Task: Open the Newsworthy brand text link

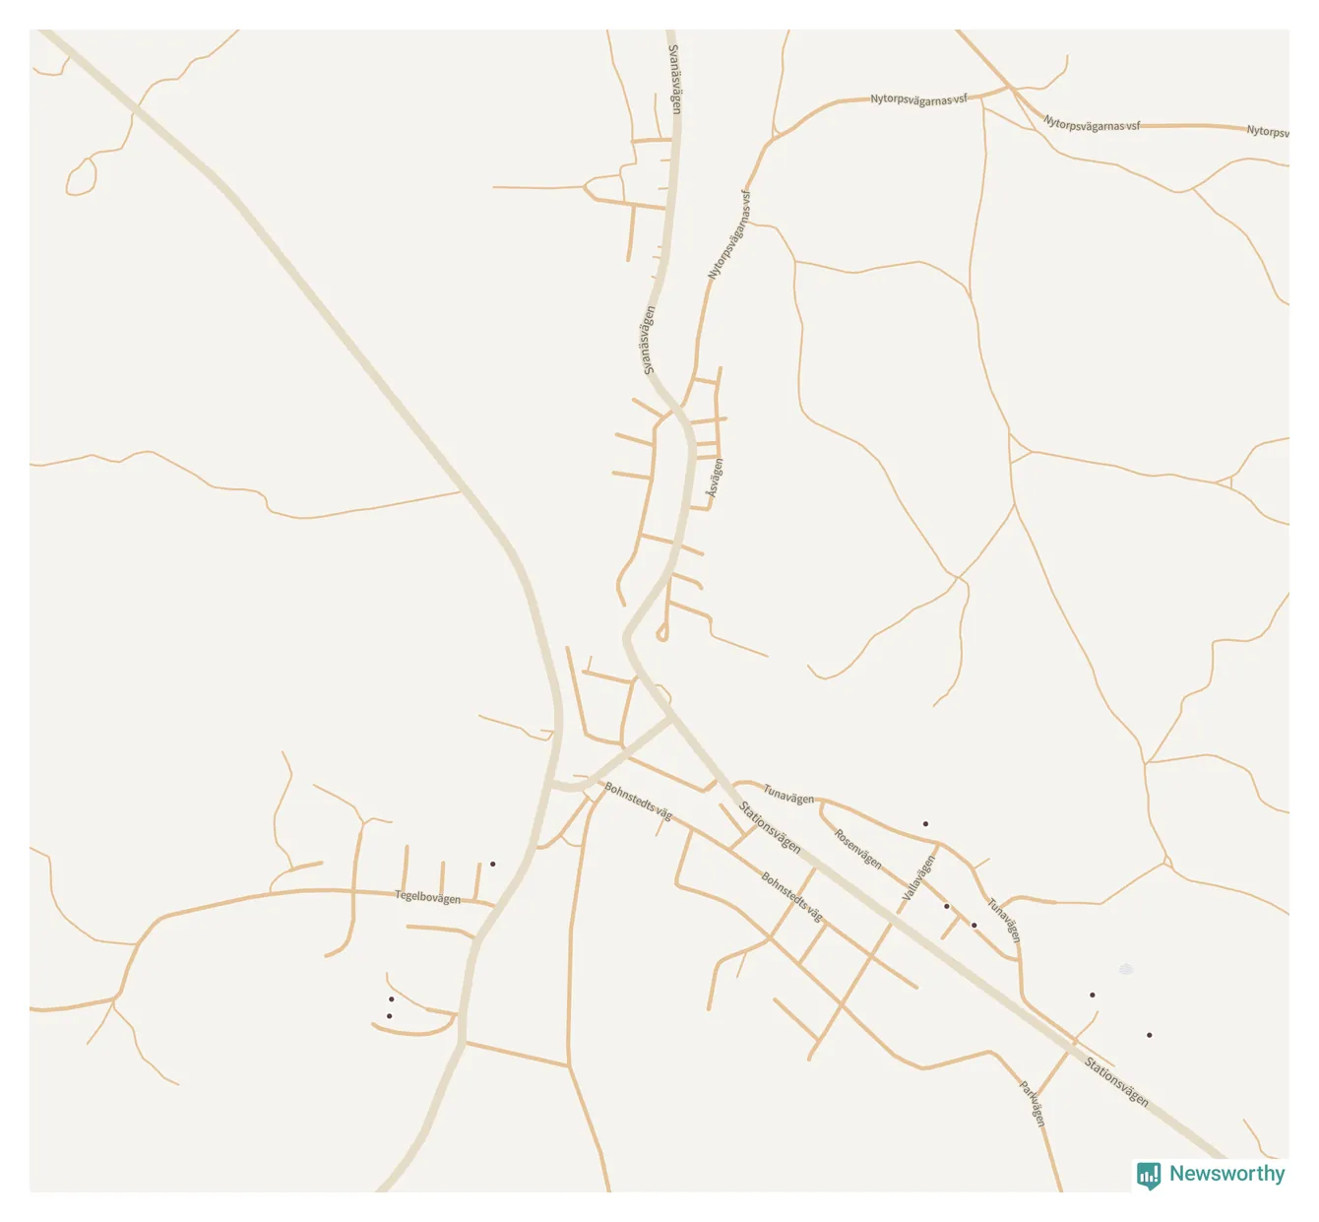Action: 1226,1174
